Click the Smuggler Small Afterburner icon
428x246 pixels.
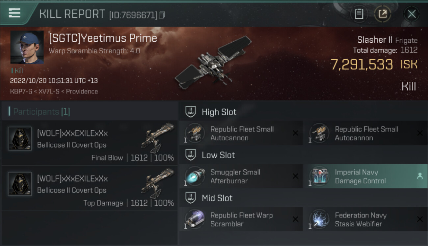coord(195,176)
